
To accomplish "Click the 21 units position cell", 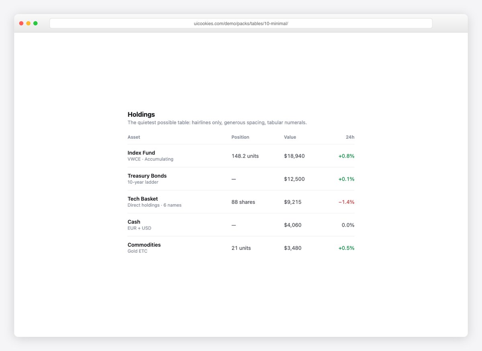I will pos(241,248).
